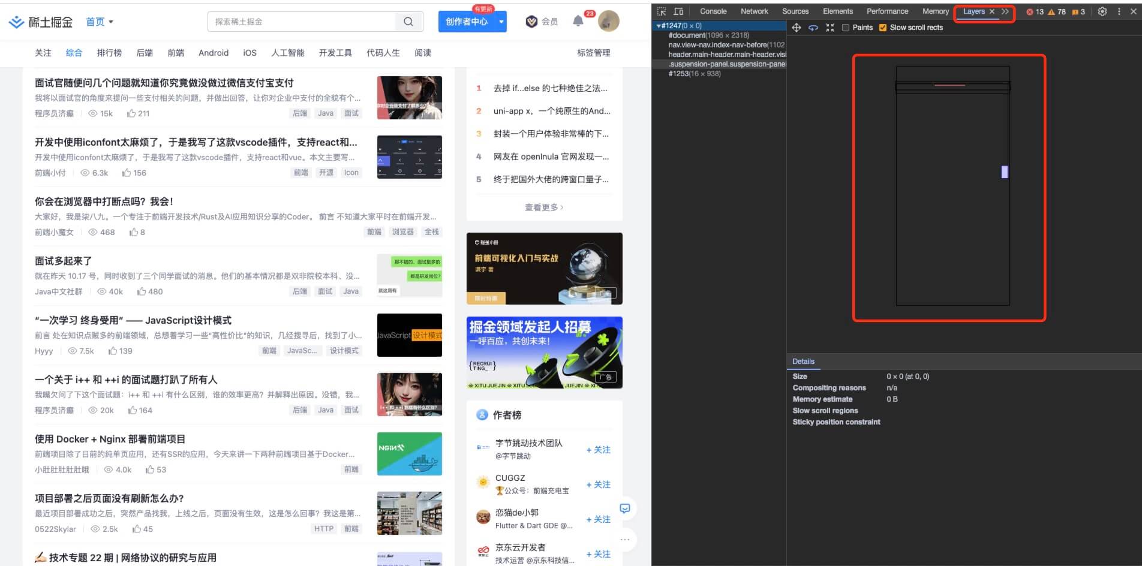Uncheck the Slow scroll rects checkbox
This screenshot has width=1142, height=566.
tap(883, 28)
